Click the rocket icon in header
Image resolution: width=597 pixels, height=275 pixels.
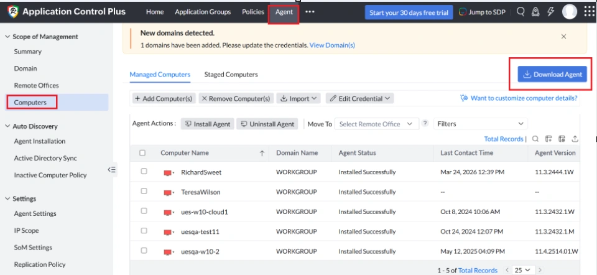tap(535, 12)
